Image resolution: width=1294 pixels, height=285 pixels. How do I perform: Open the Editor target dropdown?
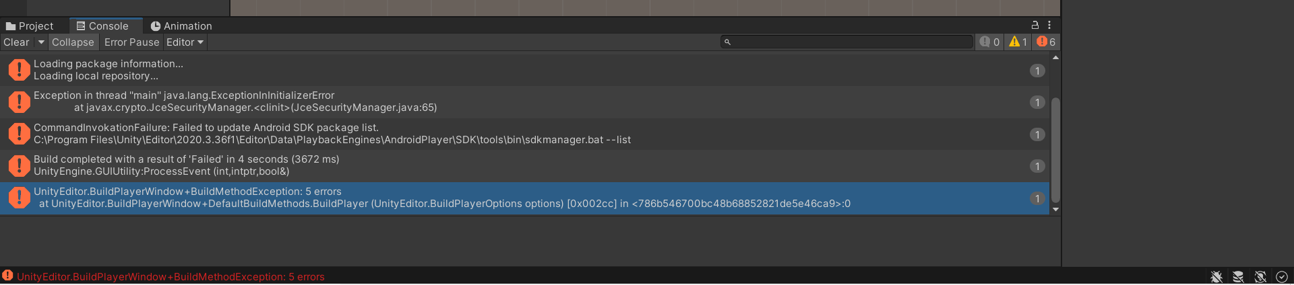click(x=185, y=42)
